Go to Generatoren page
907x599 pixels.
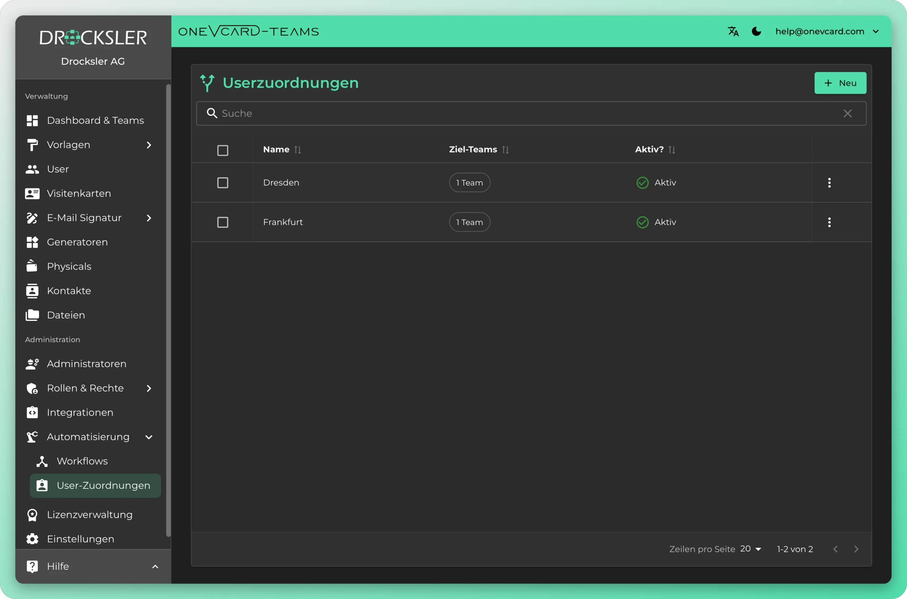(91, 242)
